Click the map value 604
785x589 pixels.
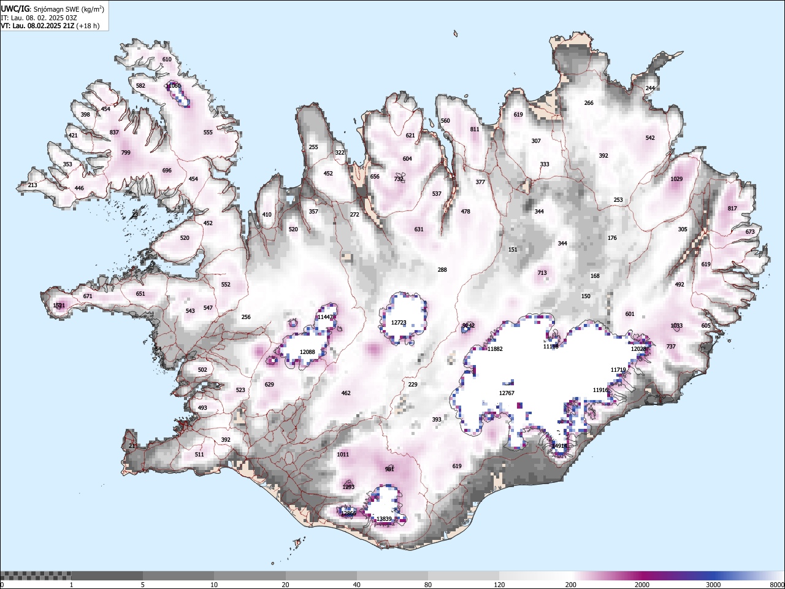[x=407, y=159]
